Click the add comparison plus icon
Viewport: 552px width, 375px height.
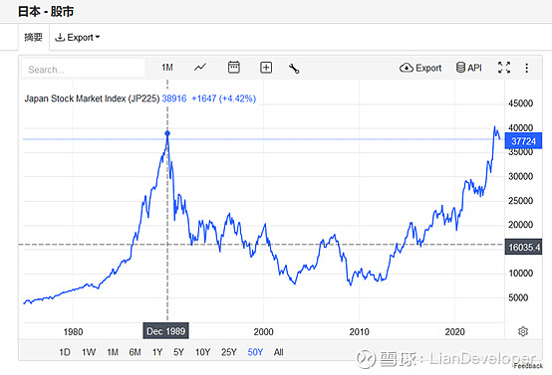click(x=266, y=68)
